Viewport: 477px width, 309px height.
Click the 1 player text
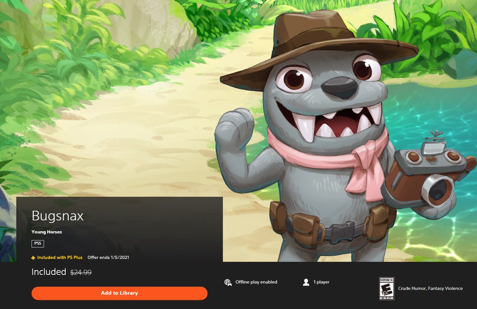coord(322,282)
